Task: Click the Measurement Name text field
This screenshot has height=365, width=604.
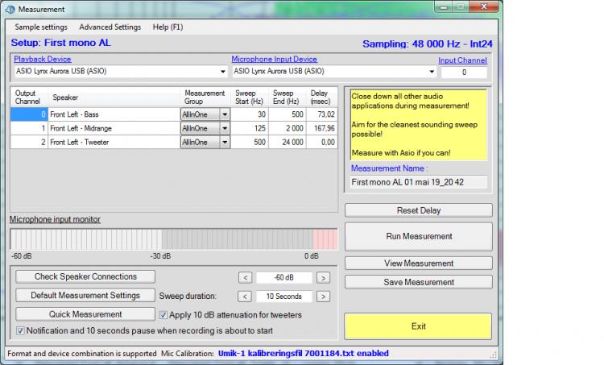Action: pos(418,182)
